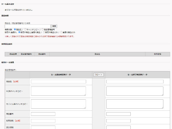Select キャッチコピー as the search target

pos(25,29)
